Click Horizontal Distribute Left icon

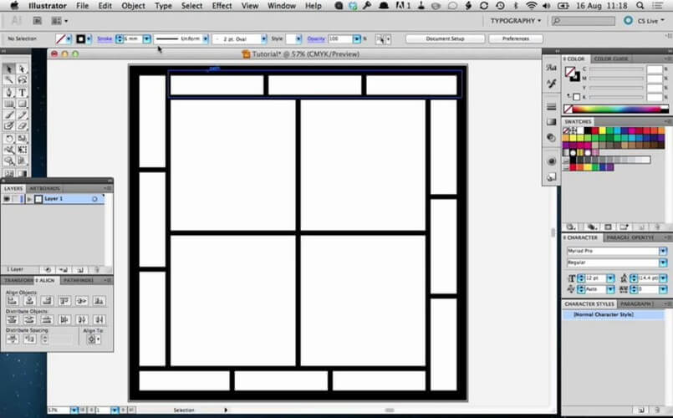coord(64,319)
